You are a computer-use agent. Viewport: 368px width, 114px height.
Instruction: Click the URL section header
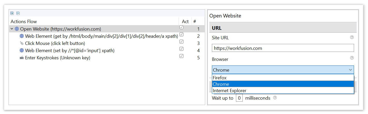tap(283, 28)
